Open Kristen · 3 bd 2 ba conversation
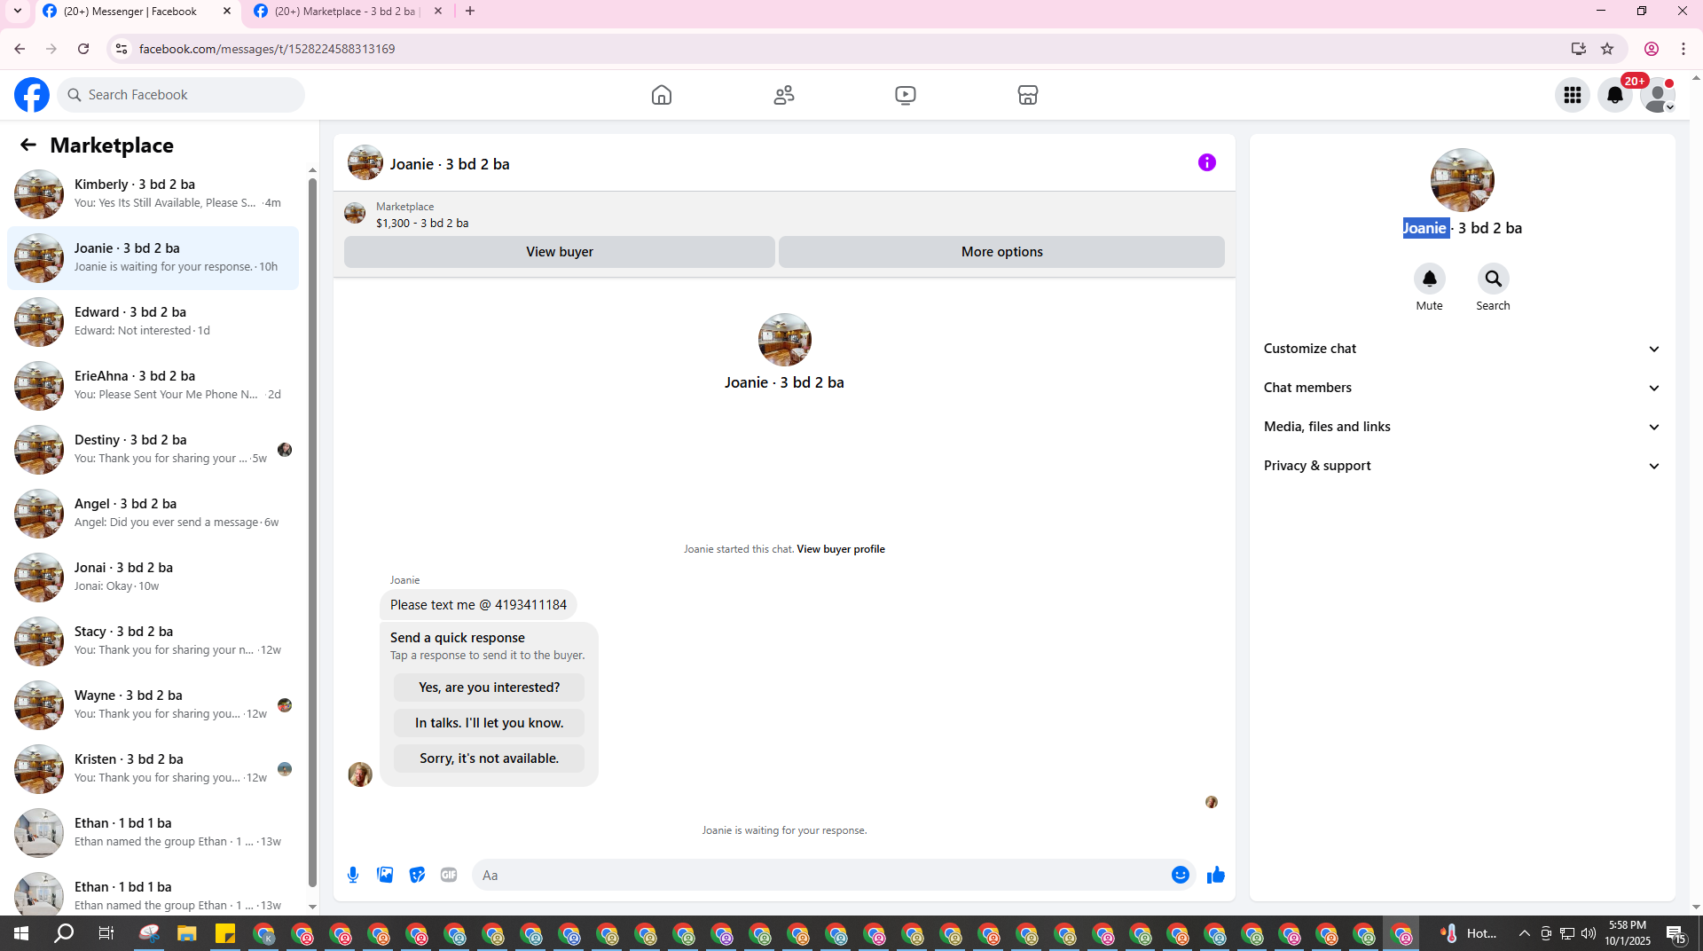1703x951 pixels. point(153,769)
